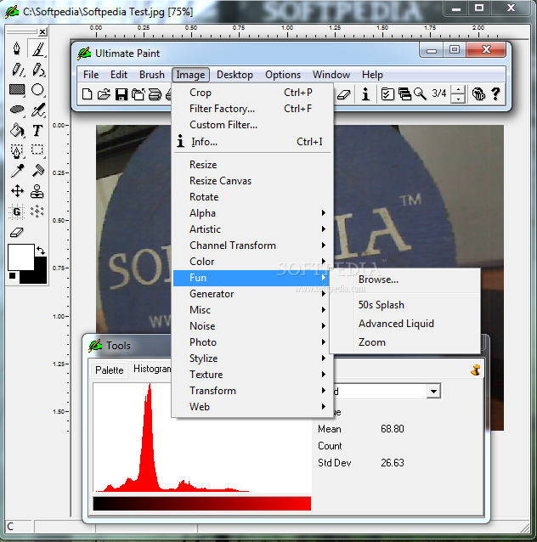Click the New document toolbar icon
The image size is (537, 542).
pos(88,94)
